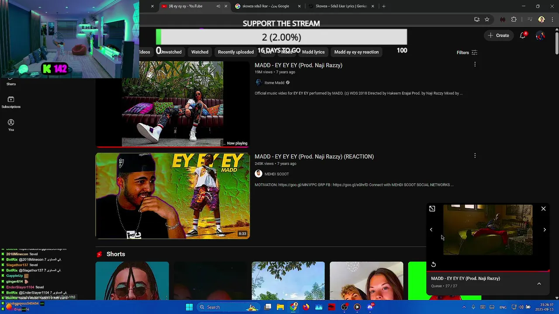Close the ey ey ey YouTube tab

tap(226, 6)
